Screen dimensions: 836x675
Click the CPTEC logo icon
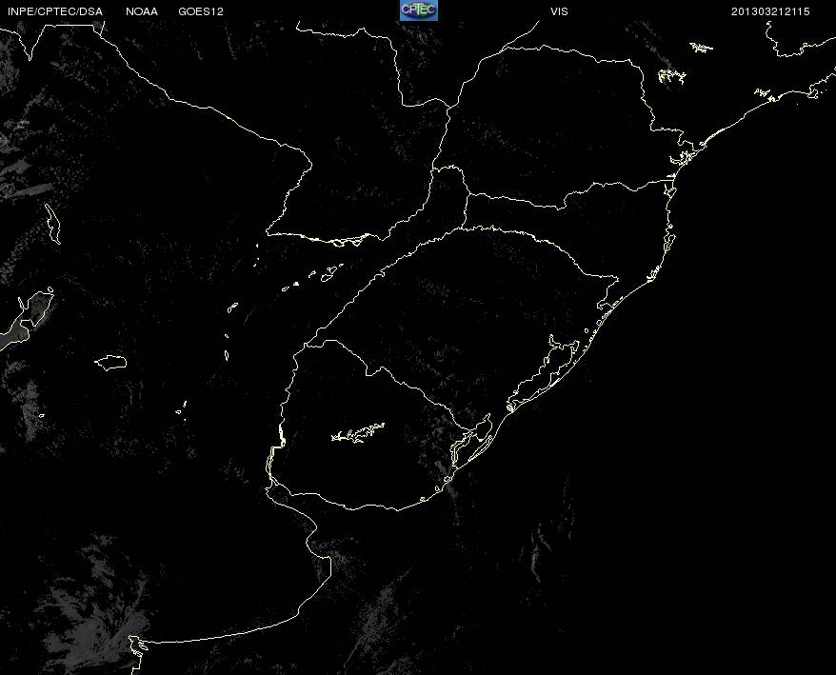point(419,10)
